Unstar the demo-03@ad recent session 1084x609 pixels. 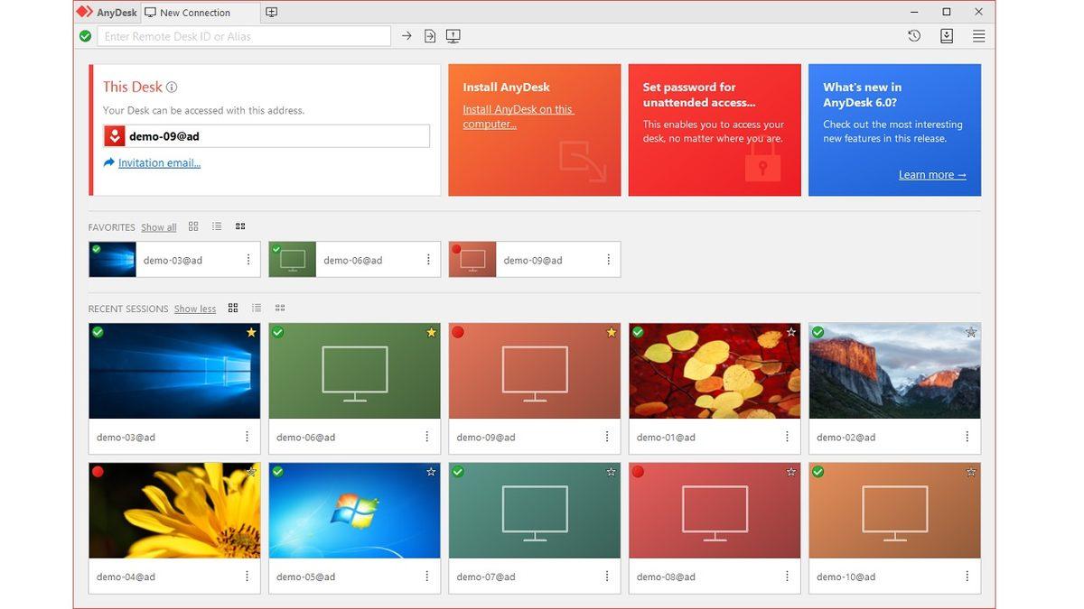(251, 332)
